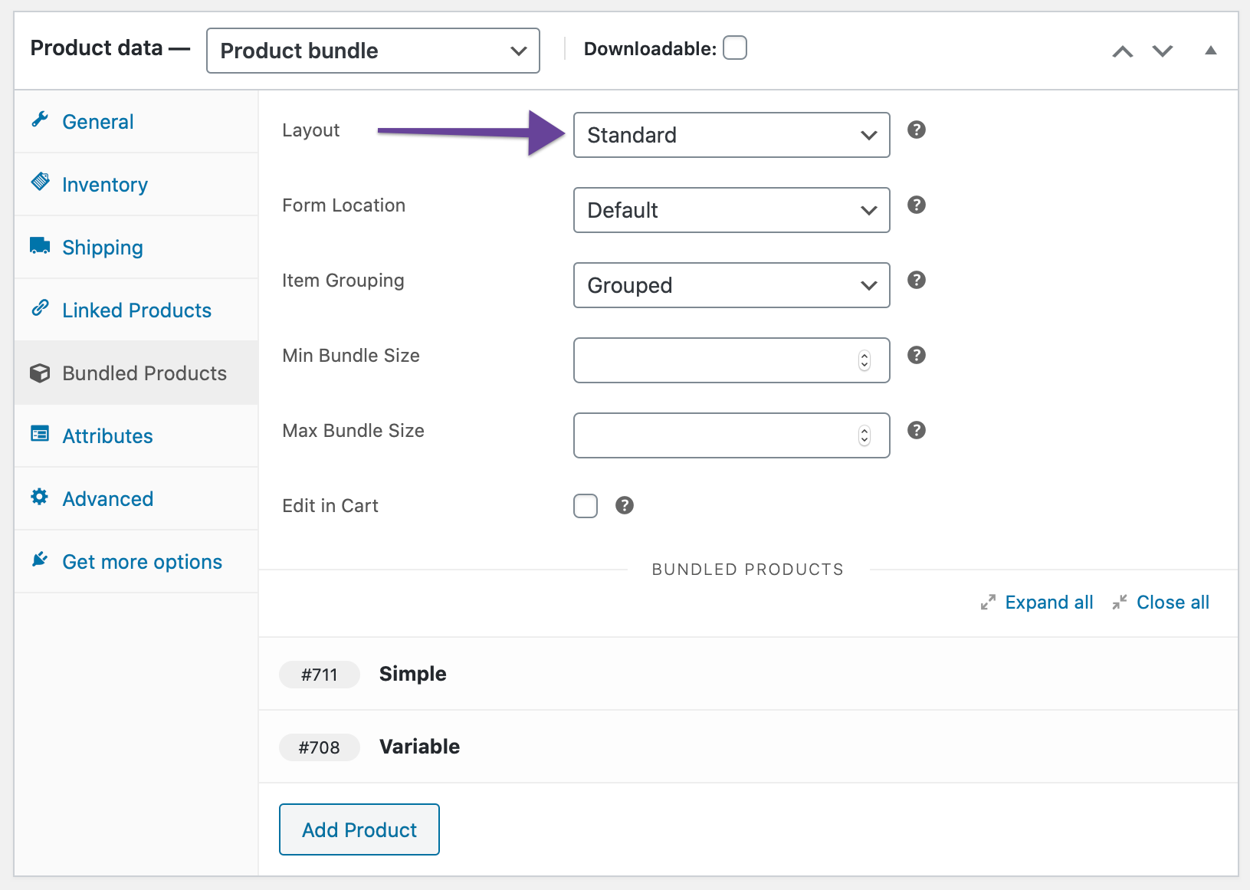Viewport: 1250px width, 890px height.
Task: Open help tooltip for Edit in Cart
Action: (625, 505)
